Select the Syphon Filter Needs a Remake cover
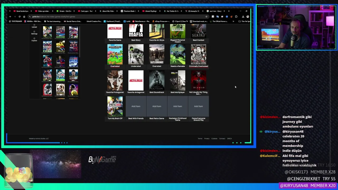 178,54
